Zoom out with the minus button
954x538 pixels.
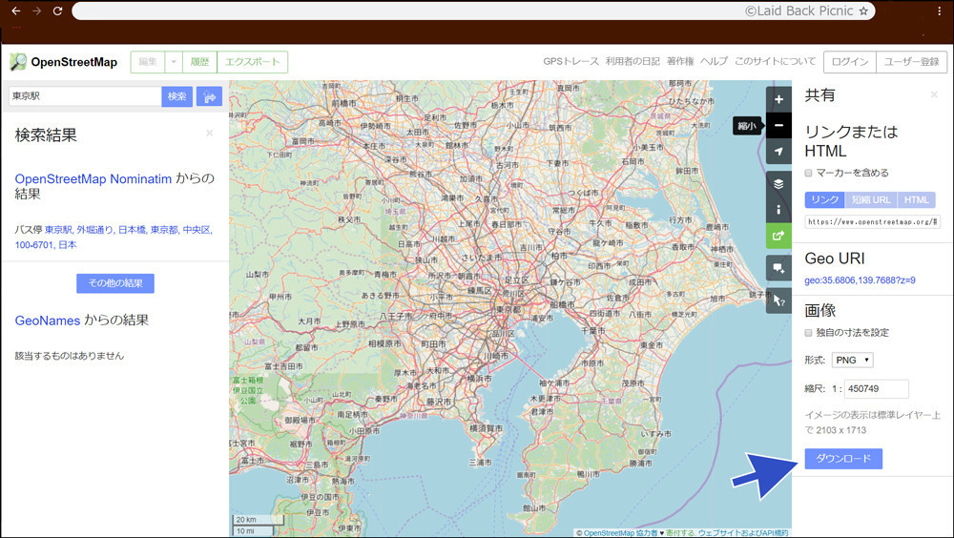tap(778, 125)
